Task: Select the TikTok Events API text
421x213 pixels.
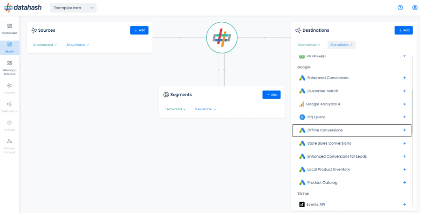Action: point(316,205)
